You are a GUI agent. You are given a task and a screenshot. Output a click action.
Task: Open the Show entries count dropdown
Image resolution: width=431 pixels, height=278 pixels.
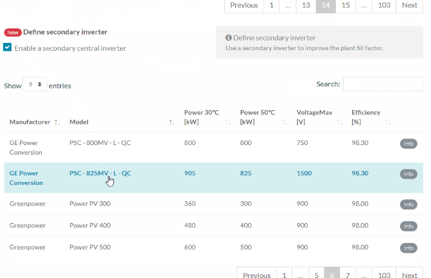pos(35,84)
